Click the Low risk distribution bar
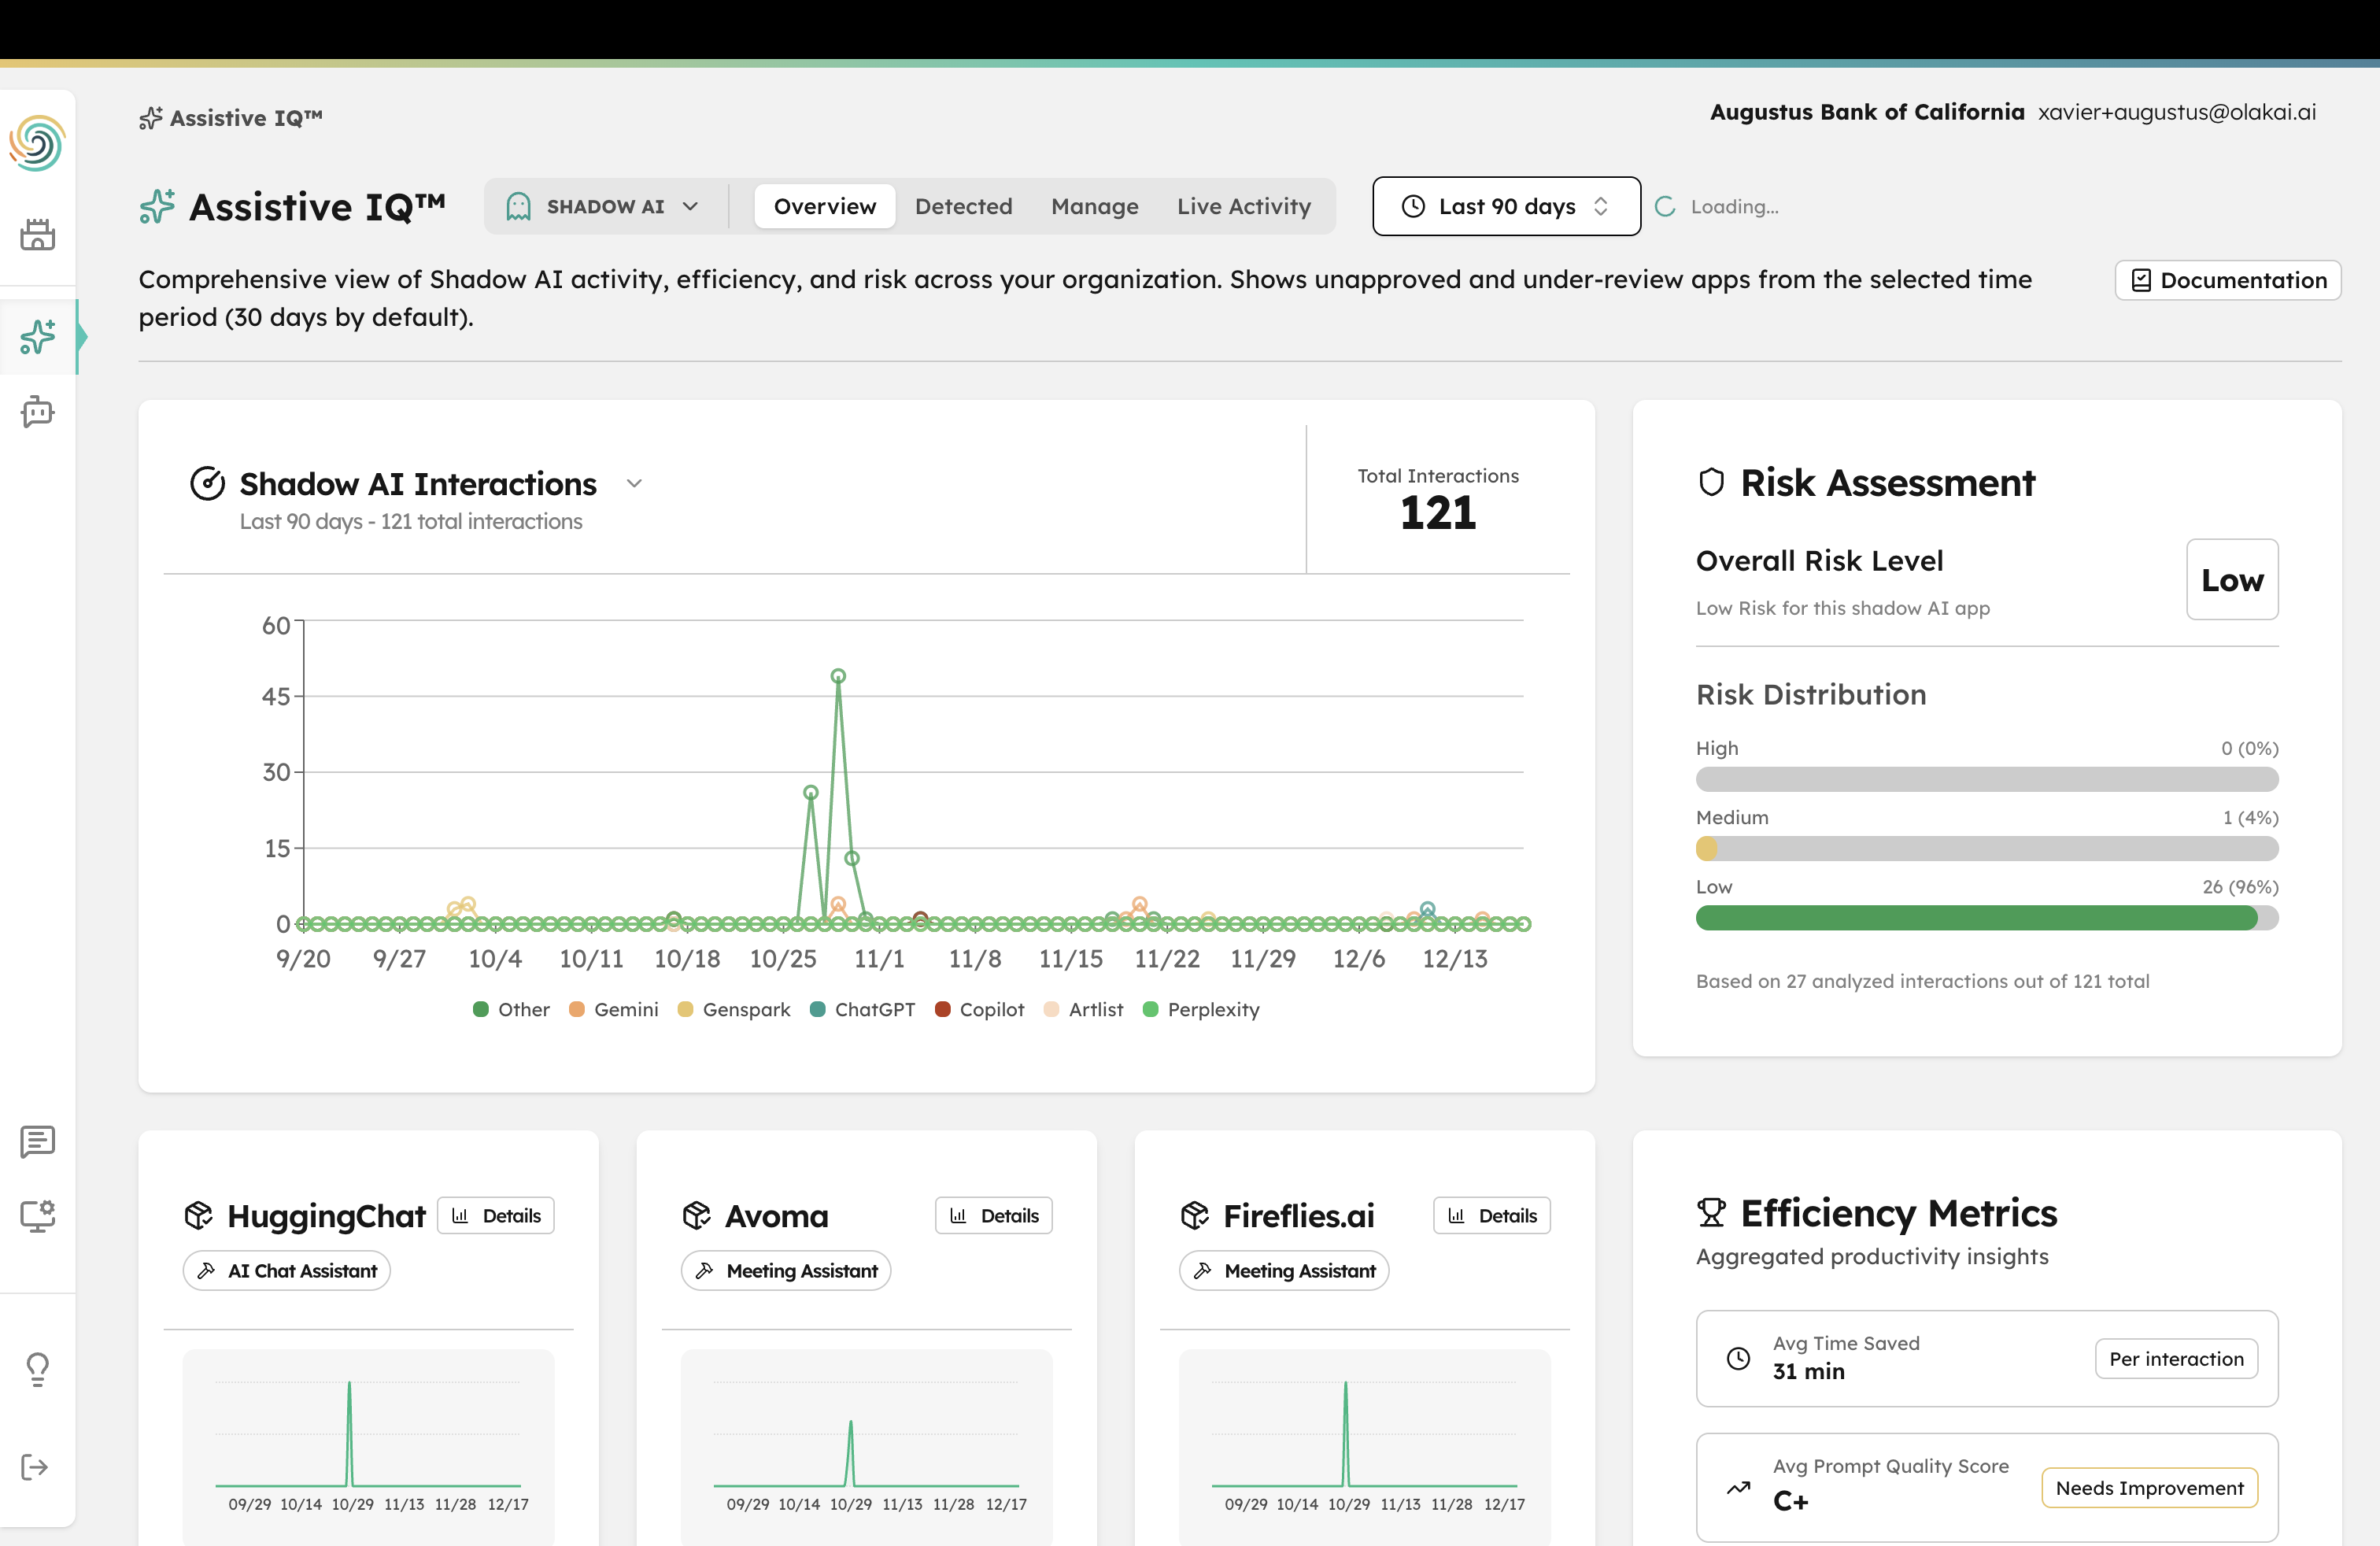The image size is (2380, 1546). click(1986, 918)
